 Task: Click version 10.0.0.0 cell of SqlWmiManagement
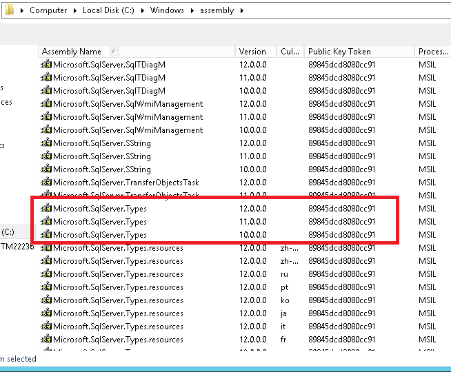click(x=253, y=130)
